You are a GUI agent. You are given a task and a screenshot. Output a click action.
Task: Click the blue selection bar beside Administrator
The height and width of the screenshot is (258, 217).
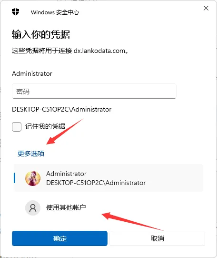click(14, 178)
